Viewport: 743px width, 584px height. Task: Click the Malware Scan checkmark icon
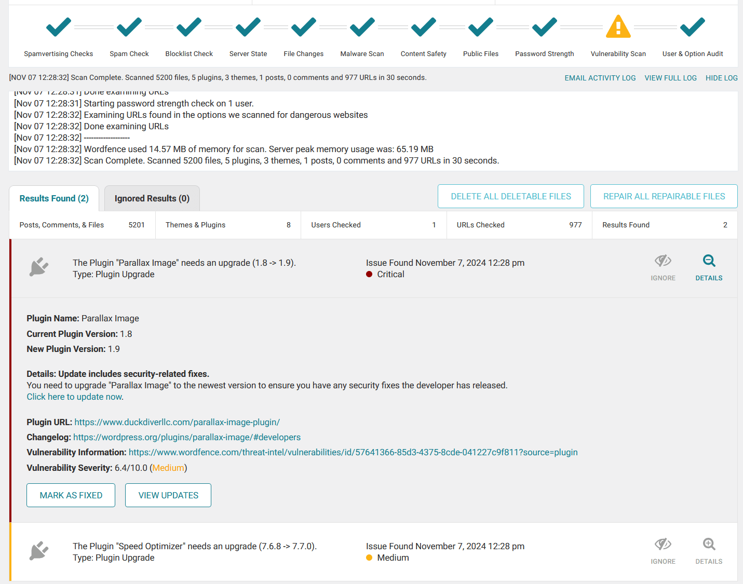tap(362, 27)
